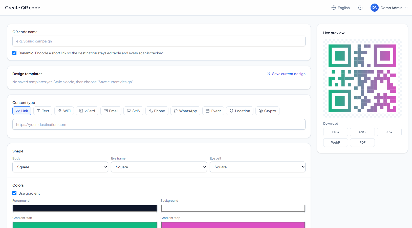
Task: Click the Event calendar icon
Action: [x=208, y=111]
